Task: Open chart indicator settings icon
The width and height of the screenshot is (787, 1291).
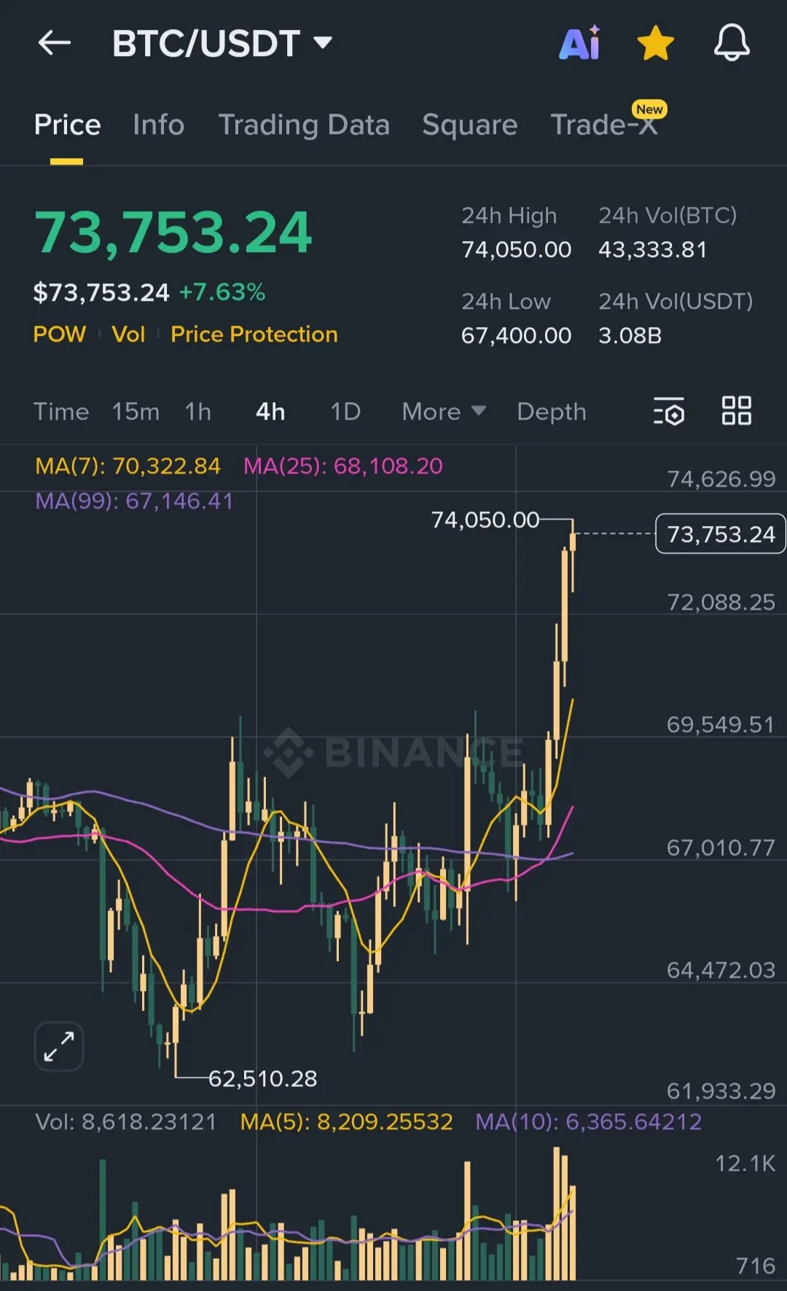Action: click(669, 411)
